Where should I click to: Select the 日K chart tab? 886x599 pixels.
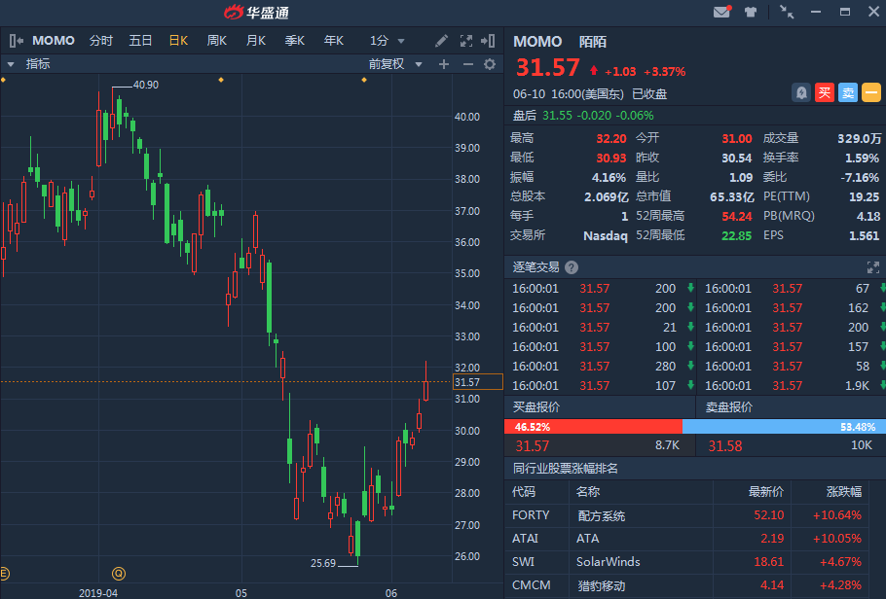point(178,41)
